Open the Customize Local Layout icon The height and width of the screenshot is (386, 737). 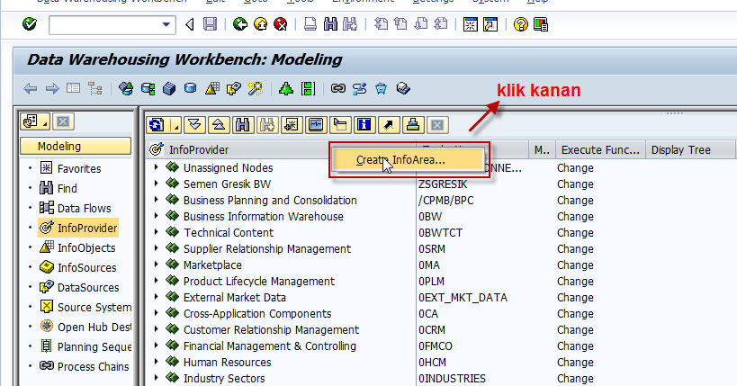(x=541, y=24)
